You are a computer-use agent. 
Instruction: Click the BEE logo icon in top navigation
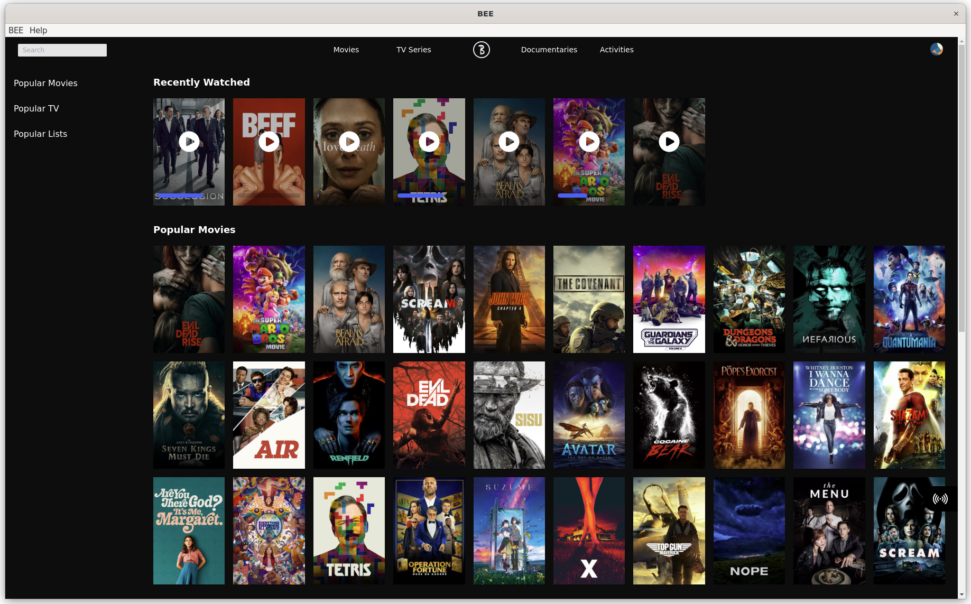[481, 50]
